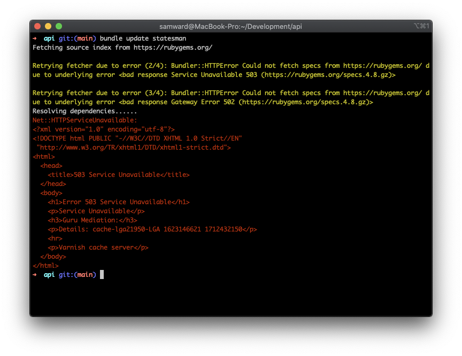Image resolution: width=462 pixels, height=356 pixels.
Task: Click the https://rubygems.org/ URL in Fetching line
Action: click(x=173, y=48)
